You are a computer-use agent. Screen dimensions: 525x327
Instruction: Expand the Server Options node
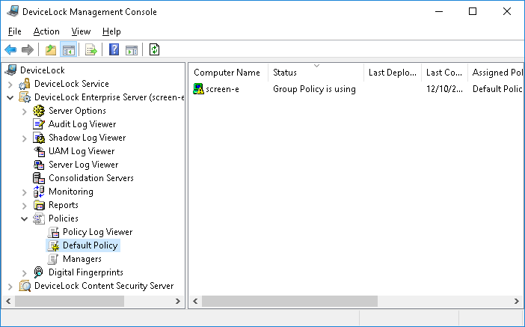pyautogui.click(x=25, y=111)
